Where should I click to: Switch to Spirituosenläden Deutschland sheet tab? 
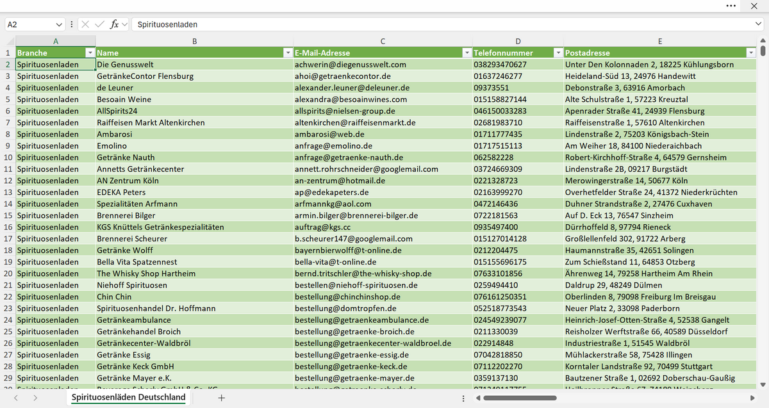click(x=128, y=397)
